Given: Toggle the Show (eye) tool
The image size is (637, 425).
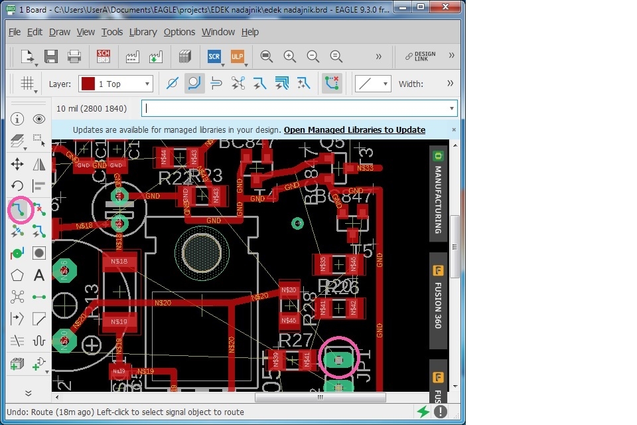Looking at the screenshot, I should click(x=39, y=119).
